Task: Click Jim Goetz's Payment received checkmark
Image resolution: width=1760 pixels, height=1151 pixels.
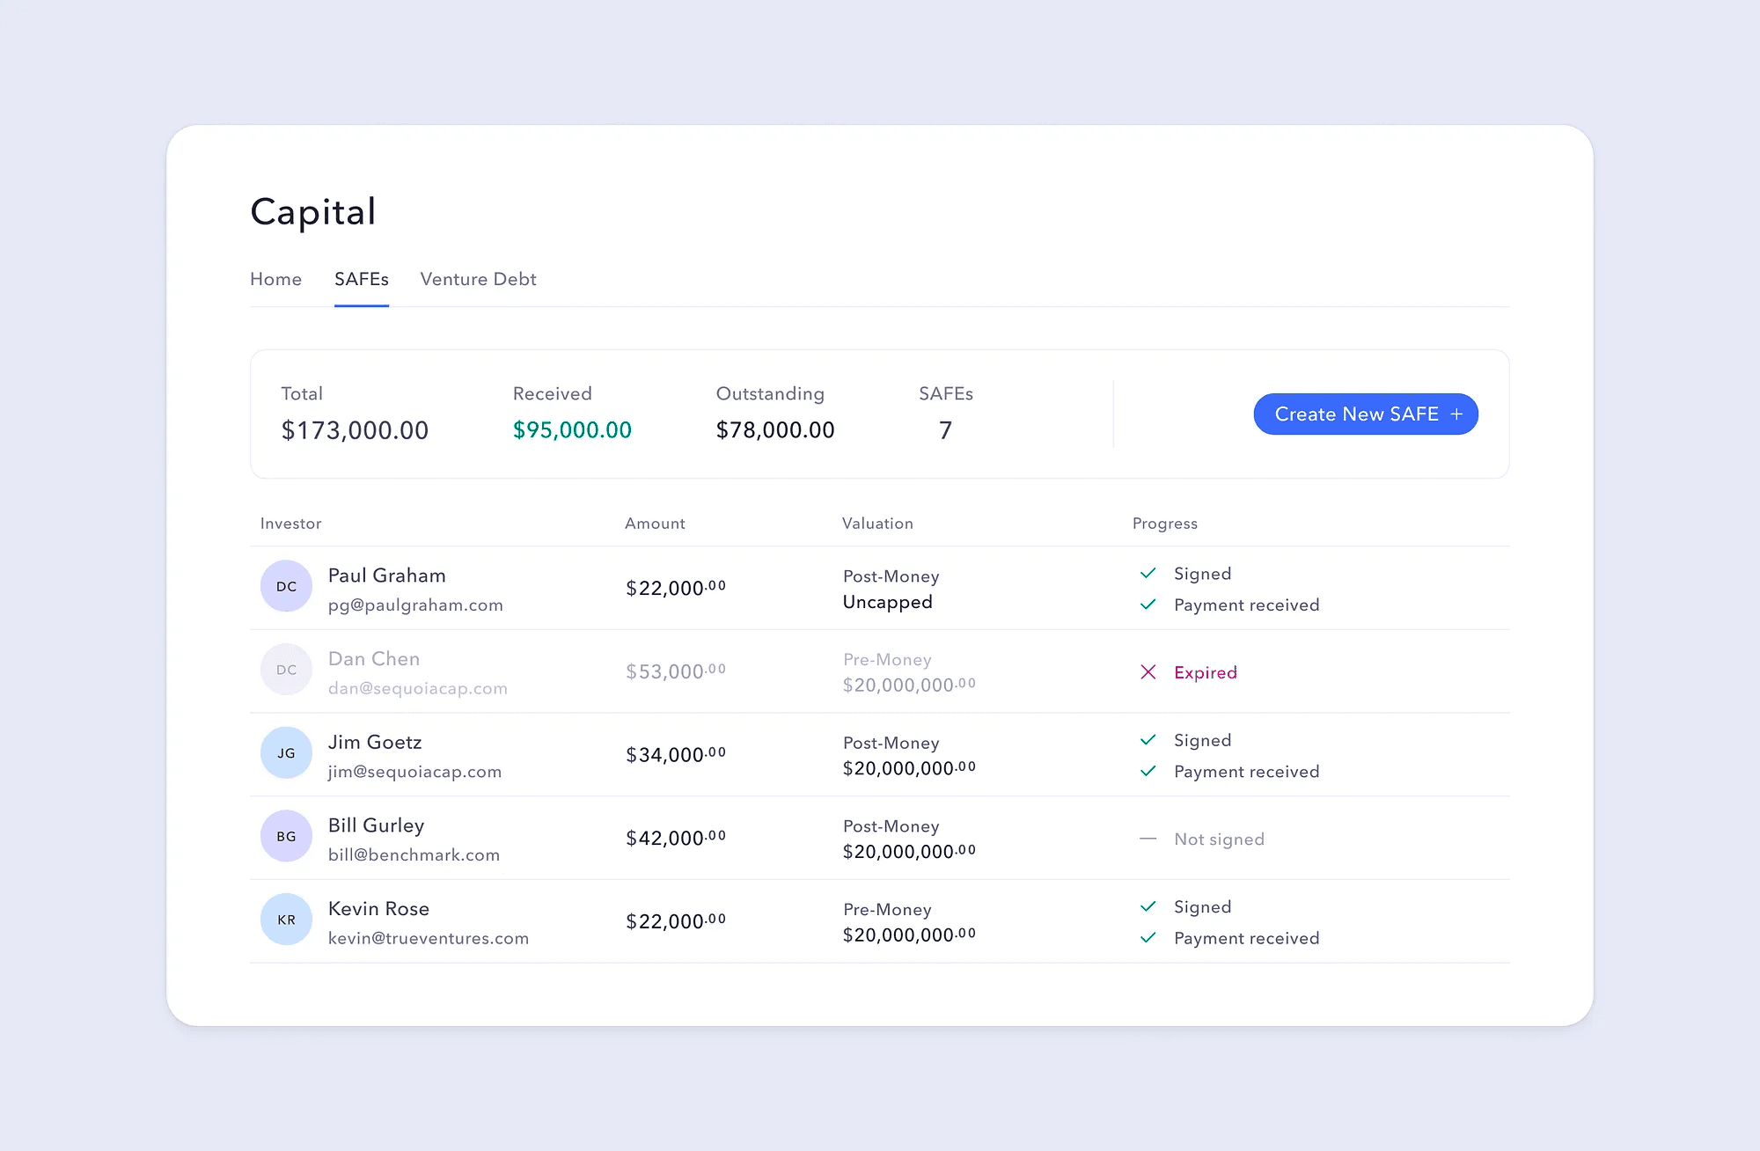Action: coord(1148,772)
